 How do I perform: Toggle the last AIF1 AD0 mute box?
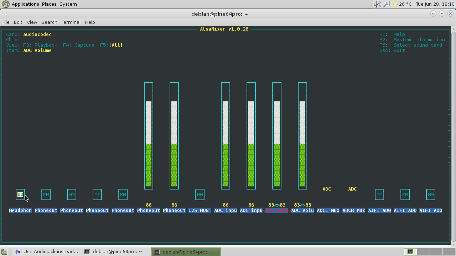(x=431, y=194)
